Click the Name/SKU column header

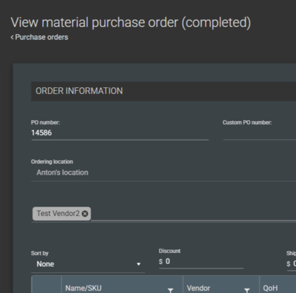84,288
